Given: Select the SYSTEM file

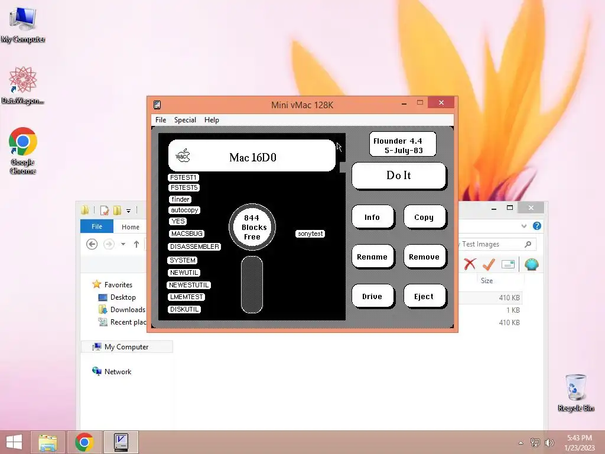Looking at the screenshot, I should [183, 260].
